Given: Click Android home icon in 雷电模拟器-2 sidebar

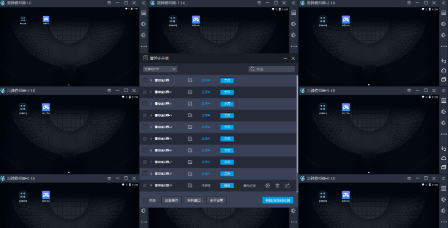Looking at the screenshot, I should pyautogui.click(x=444, y=70).
